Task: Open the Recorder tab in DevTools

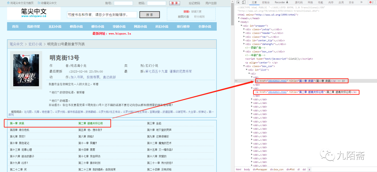Action: pyautogui.click(x=281, y=2)
